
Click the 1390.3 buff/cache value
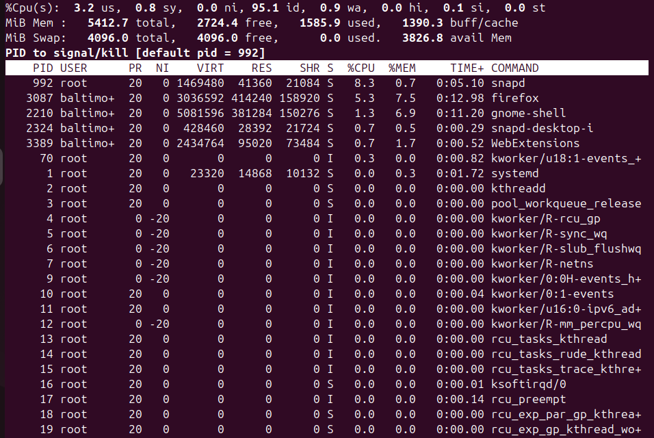423,23
